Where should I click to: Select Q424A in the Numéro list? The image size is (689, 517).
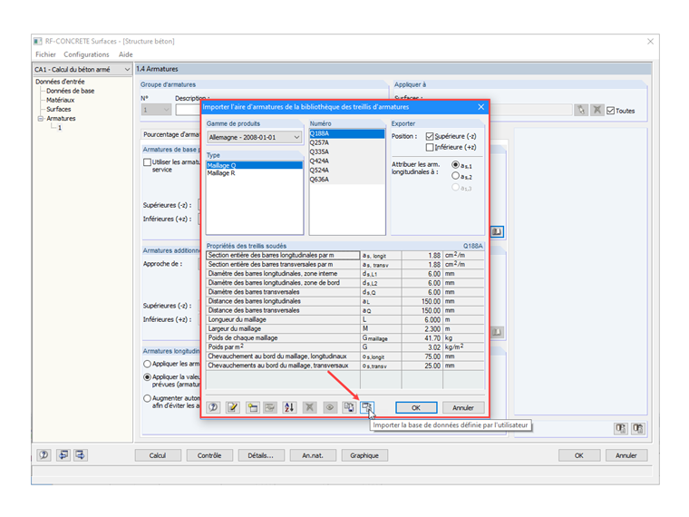(x=346, y=161)
